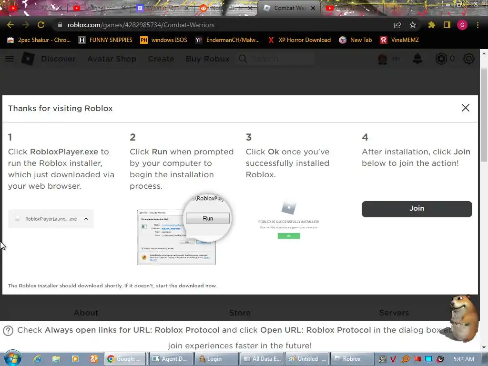The height and width of the screenshot is (366, 488).
Task: Open the Robux balance icon
Action: coord(441,59)
